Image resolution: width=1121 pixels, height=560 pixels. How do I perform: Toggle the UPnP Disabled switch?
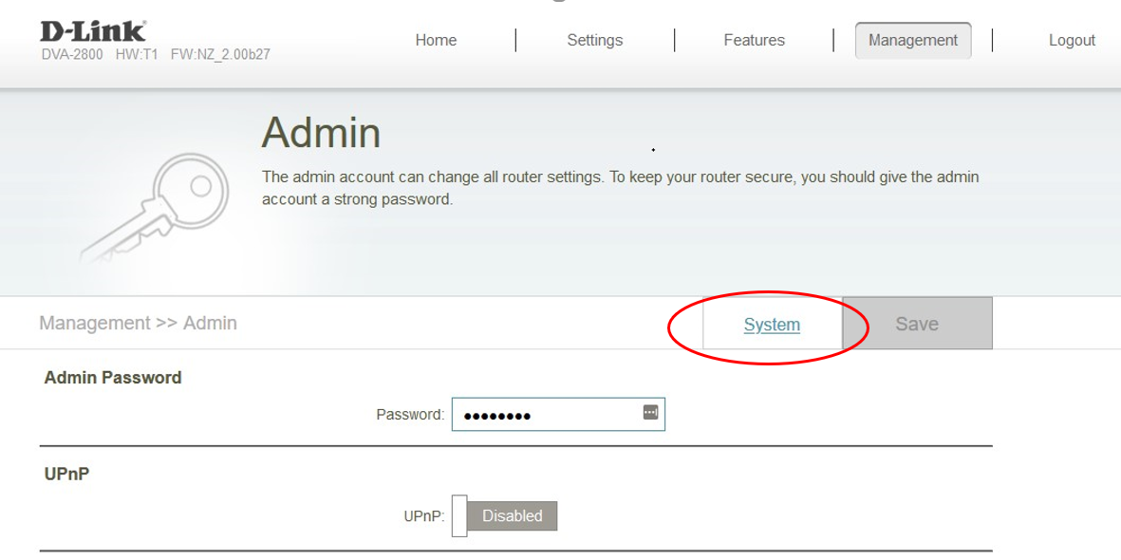point(505,515)
